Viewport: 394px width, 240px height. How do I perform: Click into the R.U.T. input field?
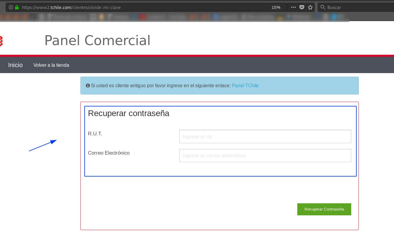tap(265, 137)
